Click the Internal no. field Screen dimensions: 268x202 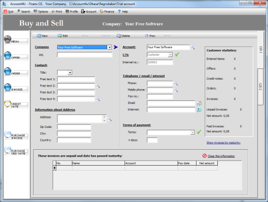point(160,62)
